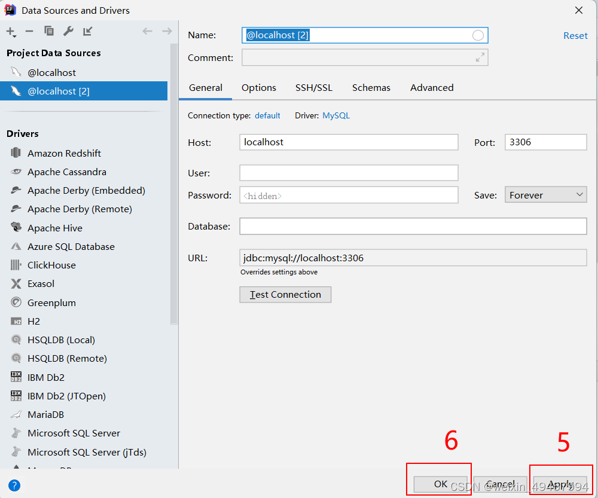Select Amazon Redshift driver
The image size is (598, 498).
[x=84, y=153]
